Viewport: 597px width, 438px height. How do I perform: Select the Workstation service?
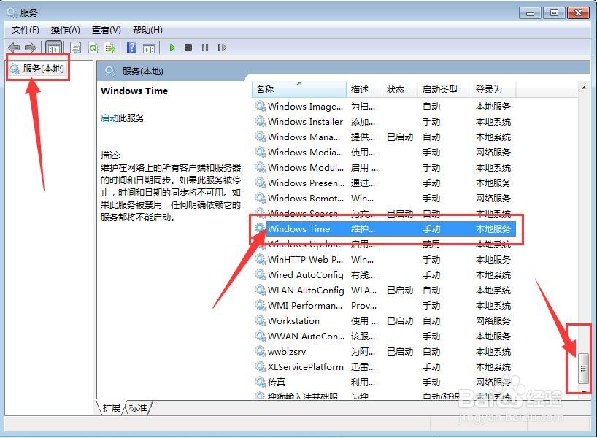[384, 321]
